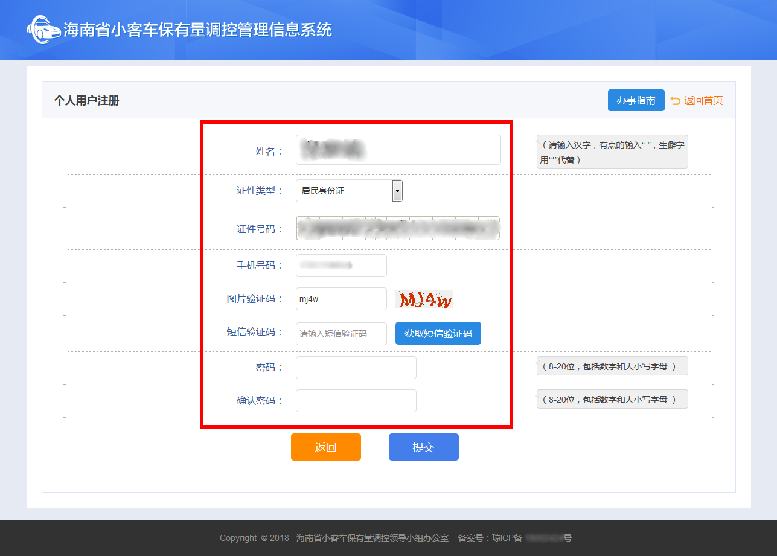Viewport: 777px width, 556px height.
Task: Click into the 证件号码 field
Action: [x=397, y=228]
